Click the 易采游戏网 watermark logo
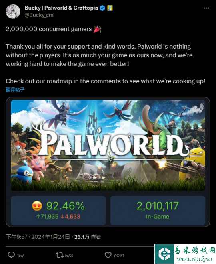 tap(185, 254)
